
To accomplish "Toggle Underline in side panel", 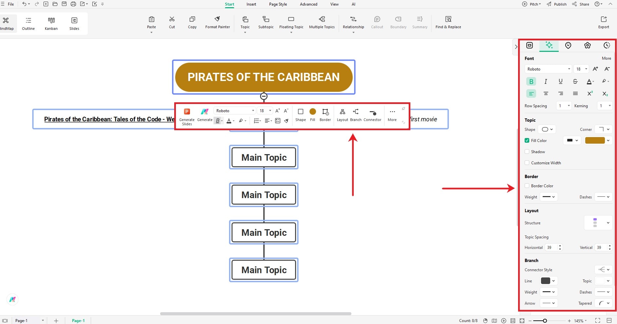I will pyautogui.click(x=561, y=81).
